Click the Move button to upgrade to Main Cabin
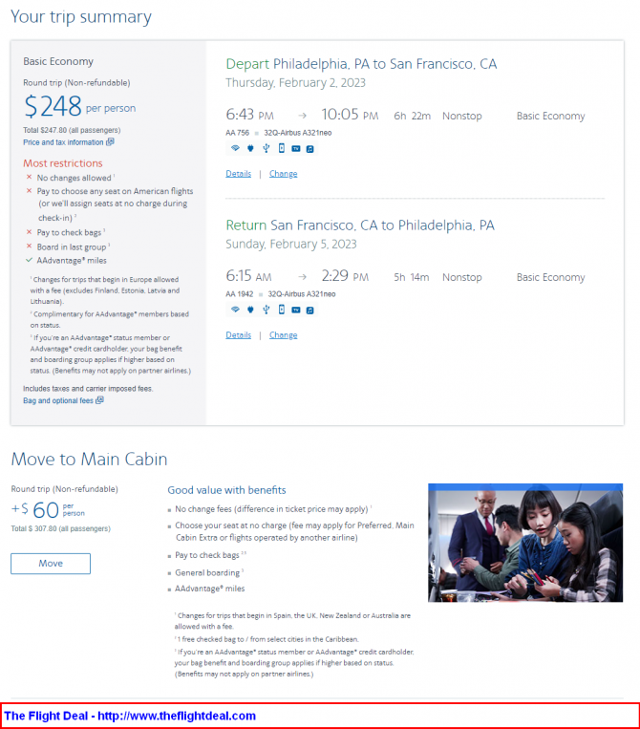Viewport: 640px width, 729px height. 51,564
